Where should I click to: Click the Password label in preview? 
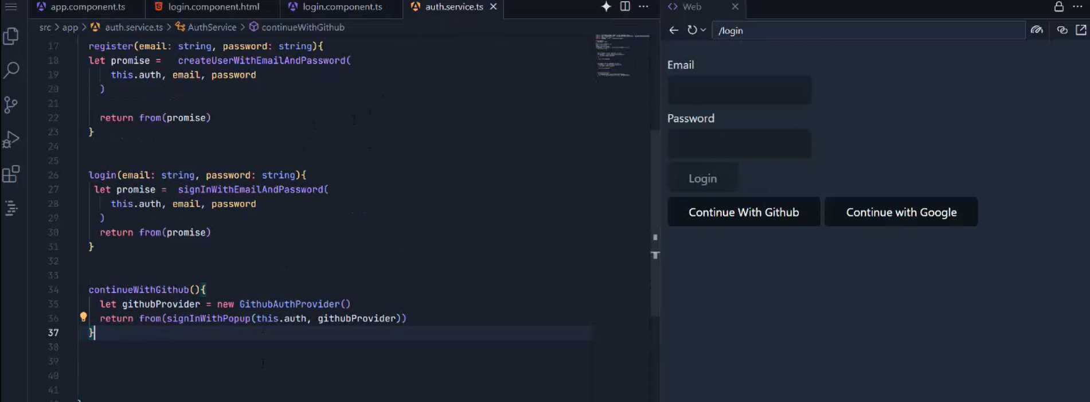[x=691, y=118]
